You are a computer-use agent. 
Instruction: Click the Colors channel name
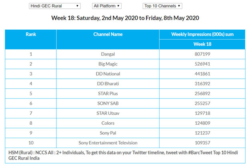click(108, 123)
